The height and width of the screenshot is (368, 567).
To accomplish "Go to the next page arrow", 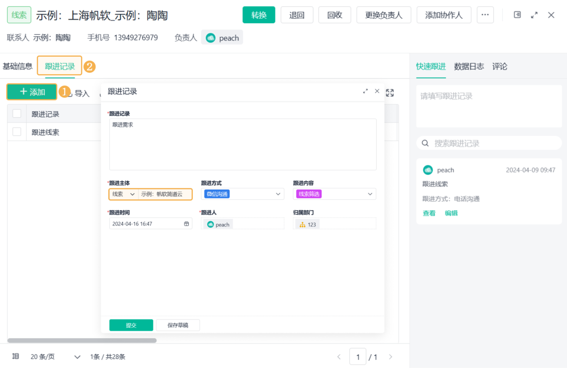I will click(x=390, y=357).
